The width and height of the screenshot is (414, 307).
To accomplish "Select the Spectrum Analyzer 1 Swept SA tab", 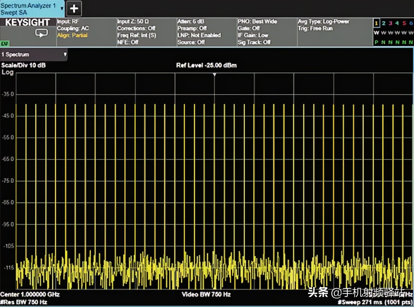I will [x=29, y=9].
